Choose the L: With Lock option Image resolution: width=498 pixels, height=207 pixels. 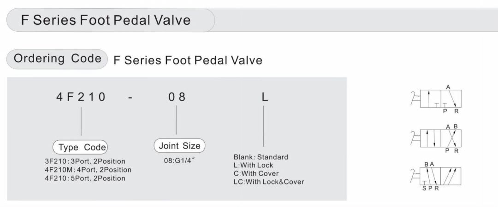(x=253, y=165)
